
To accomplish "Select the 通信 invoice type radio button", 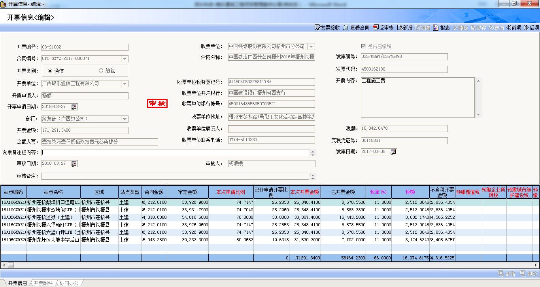I will tap(50, 71).
